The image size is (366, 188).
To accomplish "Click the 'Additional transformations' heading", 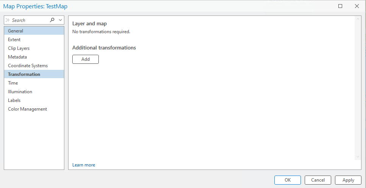I will tap(104, 48).
